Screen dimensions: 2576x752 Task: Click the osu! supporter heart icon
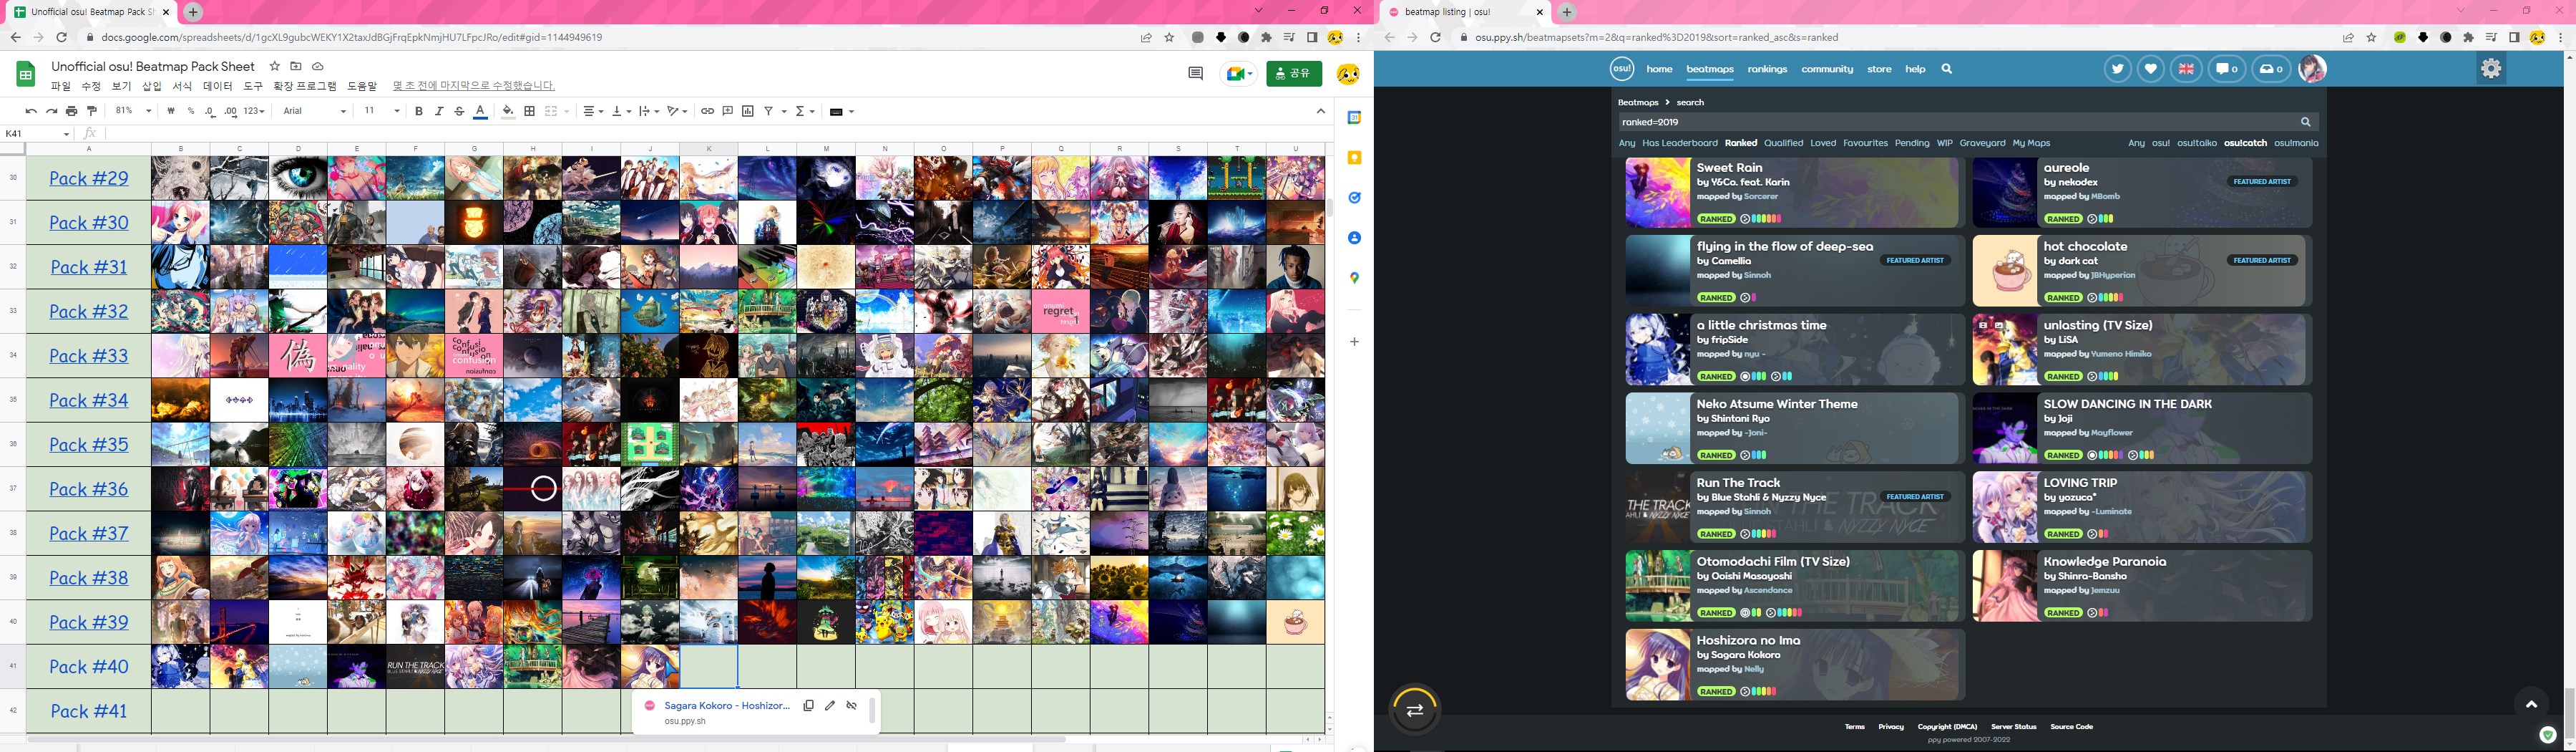pos(2150,69)
